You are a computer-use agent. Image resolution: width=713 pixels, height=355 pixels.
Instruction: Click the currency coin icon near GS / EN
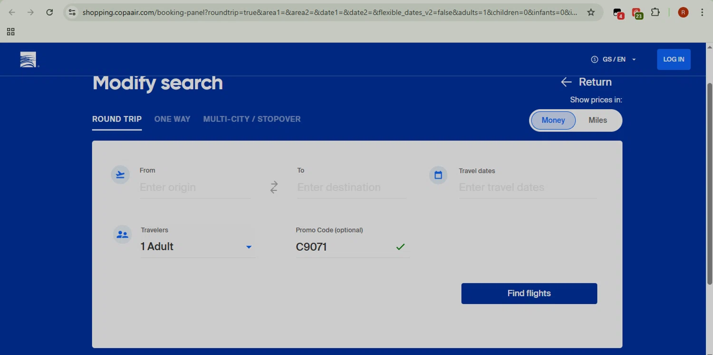594,59
